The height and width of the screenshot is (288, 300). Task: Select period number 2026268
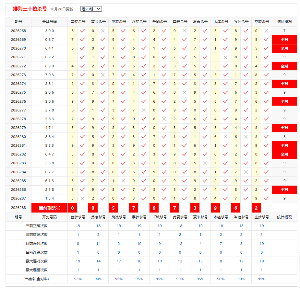(18, 31)
